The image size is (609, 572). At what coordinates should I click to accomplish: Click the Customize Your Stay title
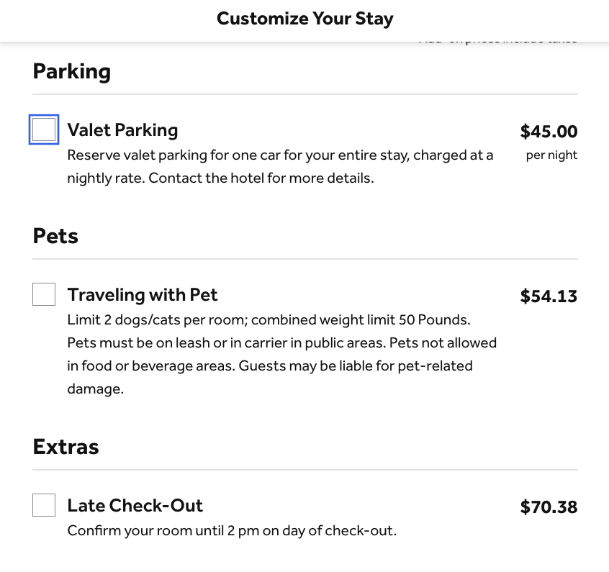click(x=304, y=18)
